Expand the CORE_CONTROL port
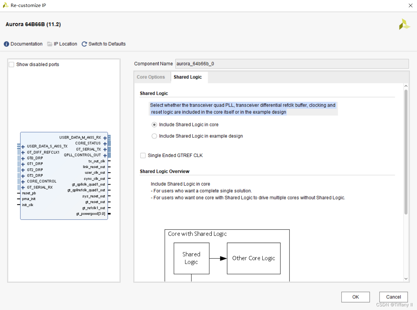The height and width of the screenshot is (310, 417). pos(23,182)
